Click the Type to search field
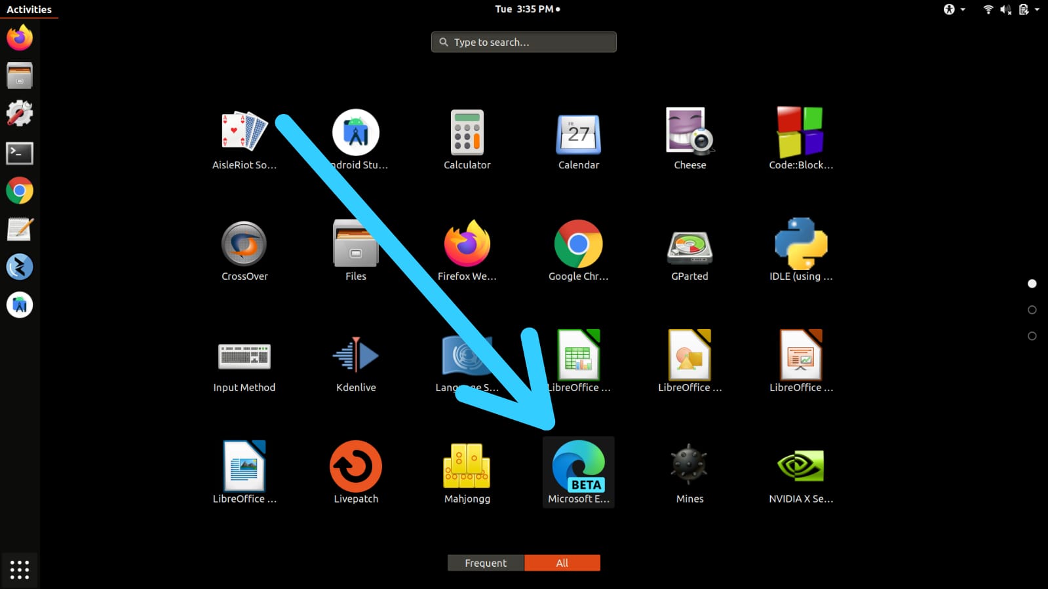The width and height of the screenshot is (1048, 589). coord(524,42)
